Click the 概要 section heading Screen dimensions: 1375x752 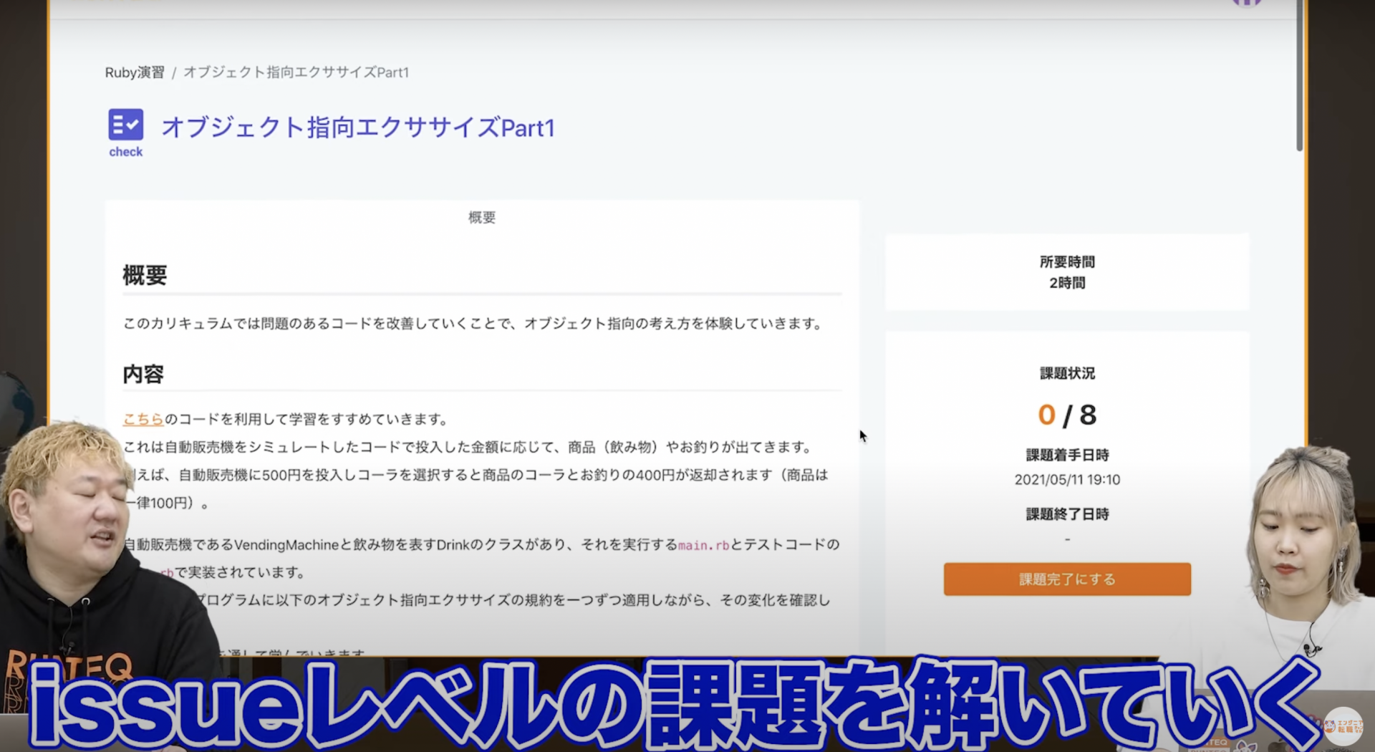(145, 275)
